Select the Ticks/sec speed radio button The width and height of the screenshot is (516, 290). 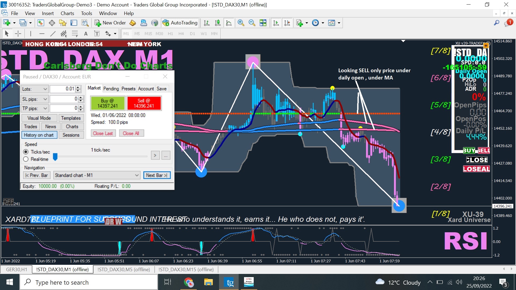(26, 152)
